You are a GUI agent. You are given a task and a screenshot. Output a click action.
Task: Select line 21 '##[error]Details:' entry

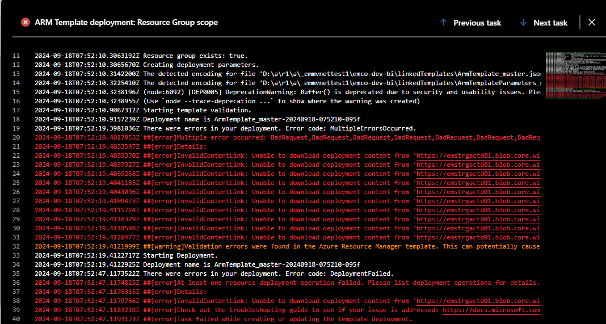(x=121, y=146)
